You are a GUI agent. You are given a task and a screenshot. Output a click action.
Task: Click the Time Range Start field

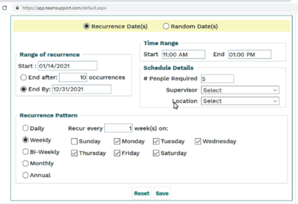coord(184,54)
